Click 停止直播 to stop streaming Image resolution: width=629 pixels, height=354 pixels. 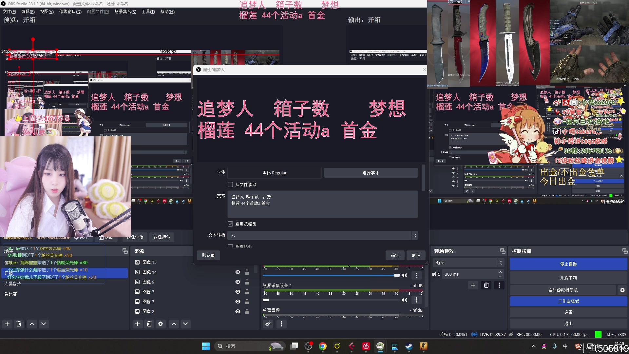(568, 264)
